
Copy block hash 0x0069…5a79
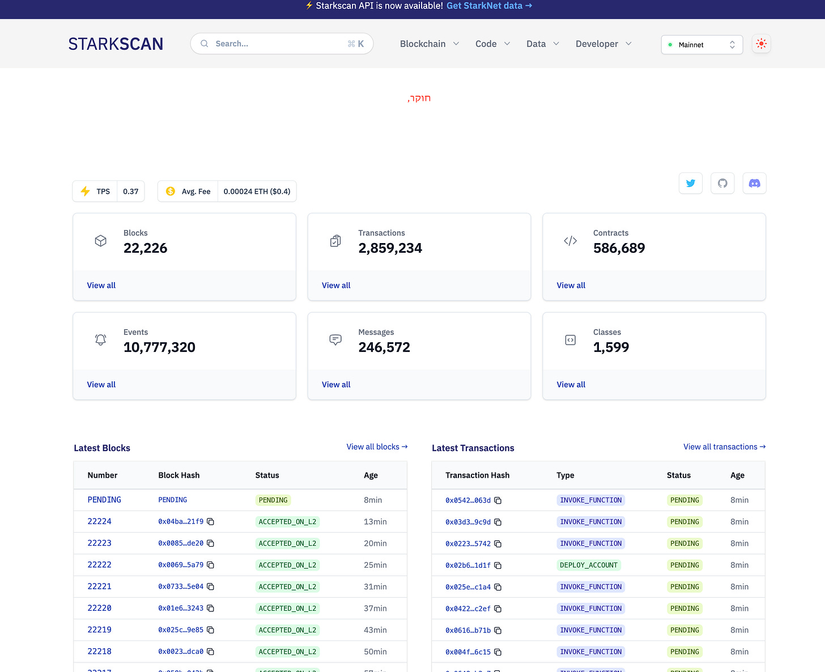pos(210,565)
